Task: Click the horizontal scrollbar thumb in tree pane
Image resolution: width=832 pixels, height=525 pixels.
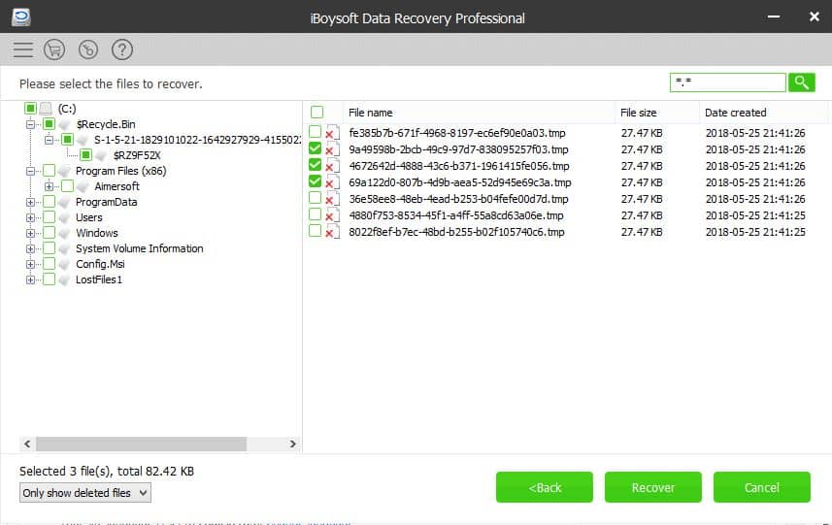Action: click(x=141, y=443)
